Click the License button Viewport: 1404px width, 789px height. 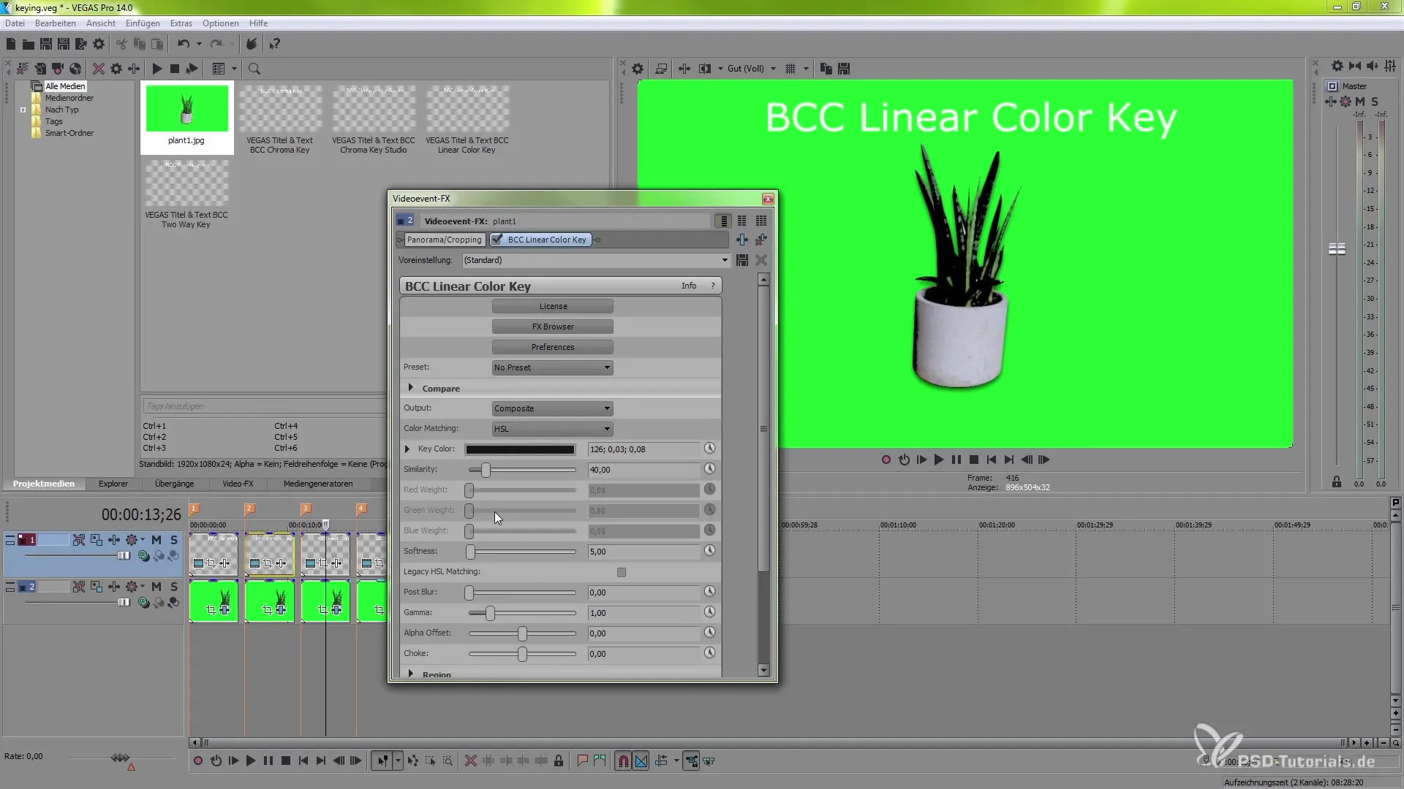553,306
